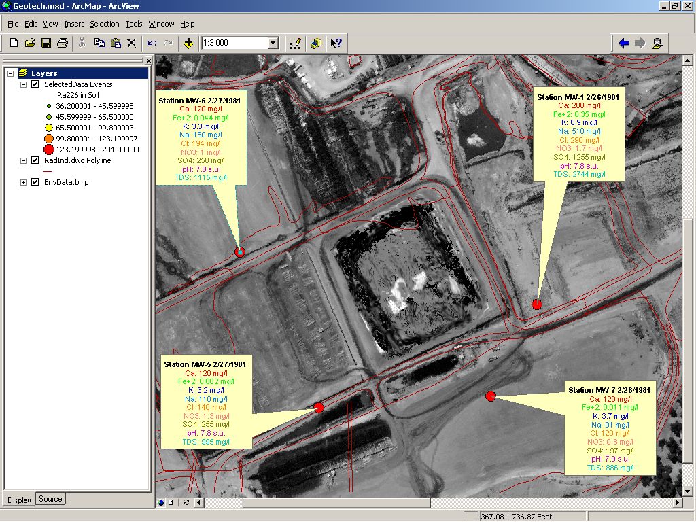This screenshot has width=696, height=522.
Task: Open the map scale dropdown arrow
Action: click(273, 43)
